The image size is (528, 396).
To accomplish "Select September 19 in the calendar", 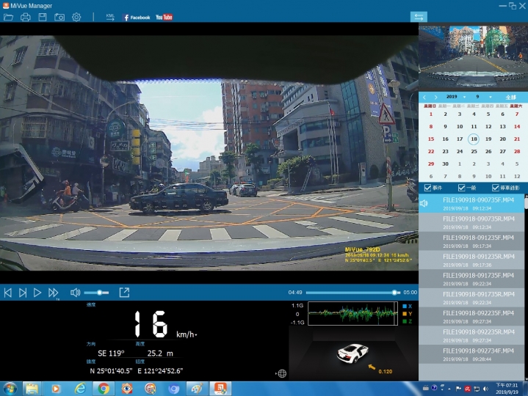I will [x=488, y=139].
